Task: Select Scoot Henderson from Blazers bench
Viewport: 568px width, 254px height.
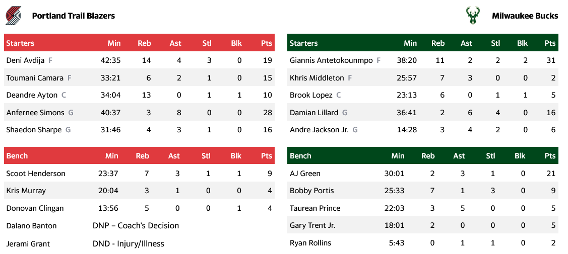Action: click(x=36, y=174)
